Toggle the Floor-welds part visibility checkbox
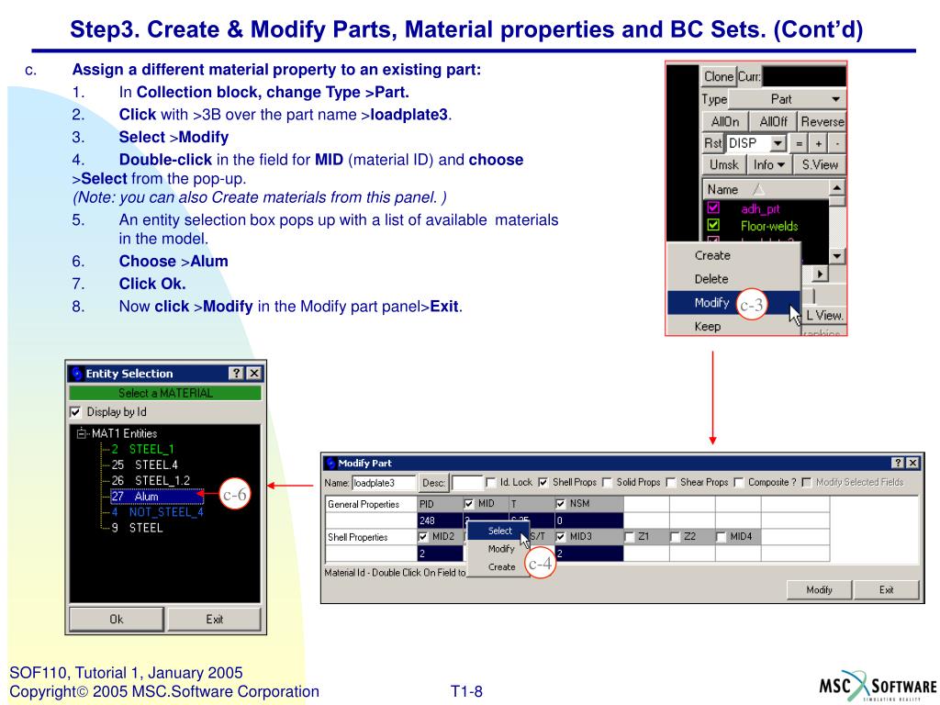Screen dimensions: 940x705 tap(713, 225)
